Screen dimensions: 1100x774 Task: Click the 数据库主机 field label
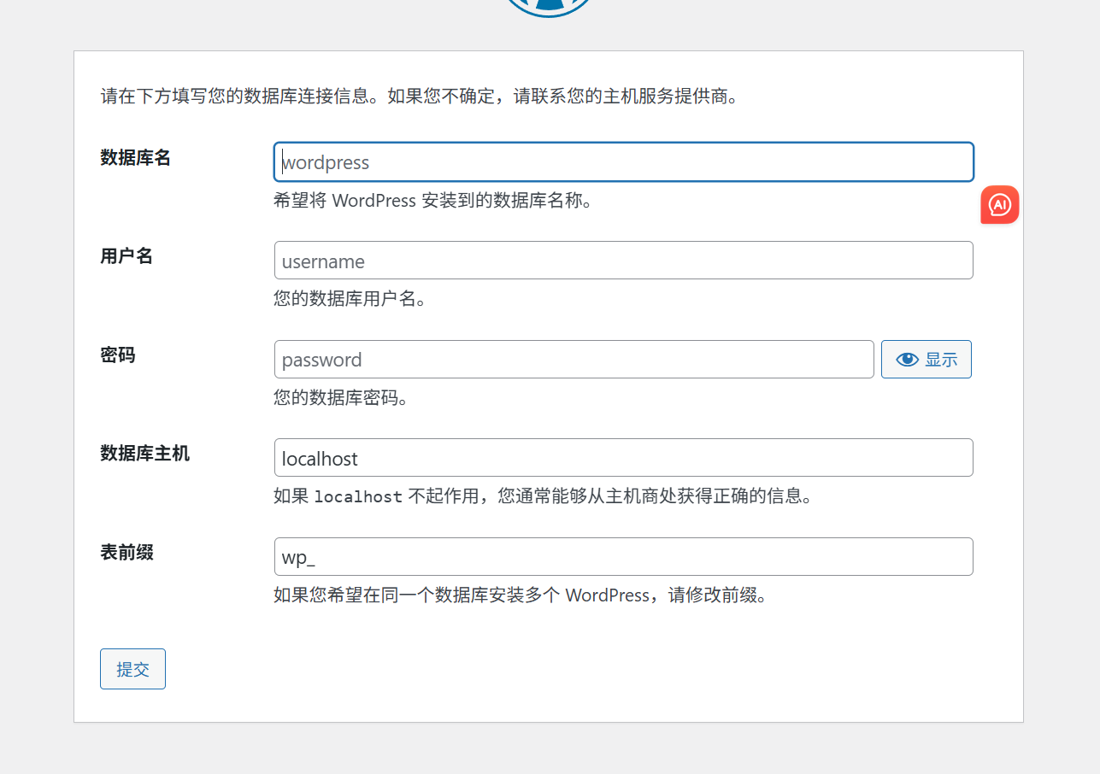(x=145, y=454)
